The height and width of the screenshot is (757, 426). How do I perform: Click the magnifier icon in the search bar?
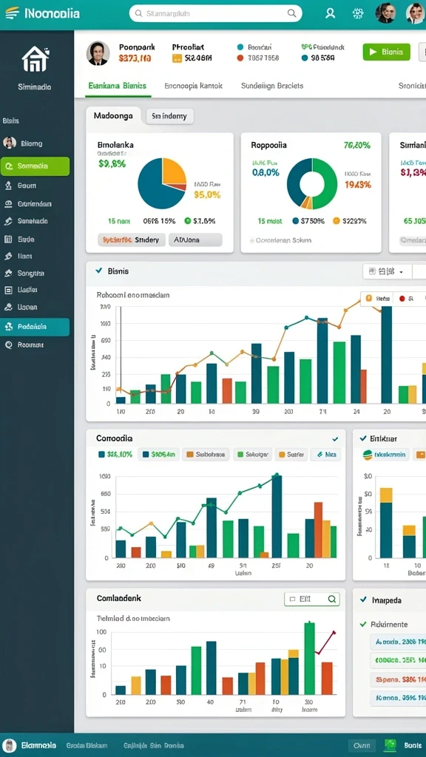(291, 13)
